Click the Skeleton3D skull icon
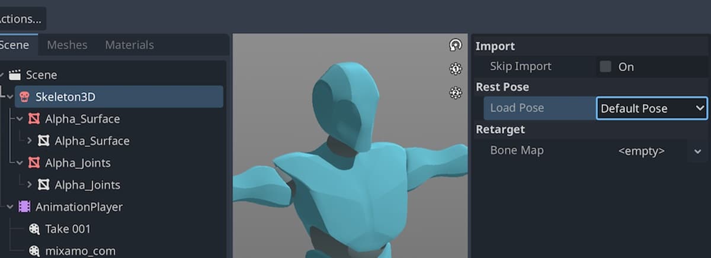Viewport: 711px width, 258px height. pos(24,97)
